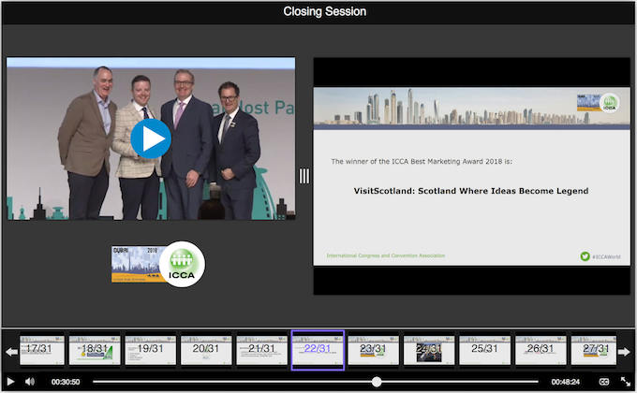
Task: Jump to slide thumbnail 23/31
Action: [374, 350]
